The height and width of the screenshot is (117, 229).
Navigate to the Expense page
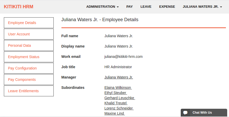(167, 7)
